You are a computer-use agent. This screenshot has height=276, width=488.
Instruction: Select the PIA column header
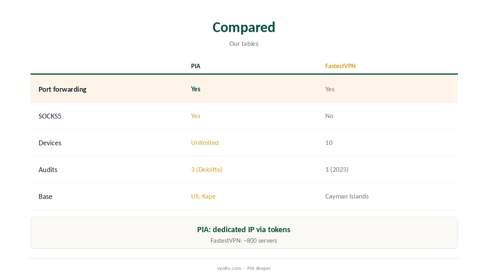coord(196,66)
